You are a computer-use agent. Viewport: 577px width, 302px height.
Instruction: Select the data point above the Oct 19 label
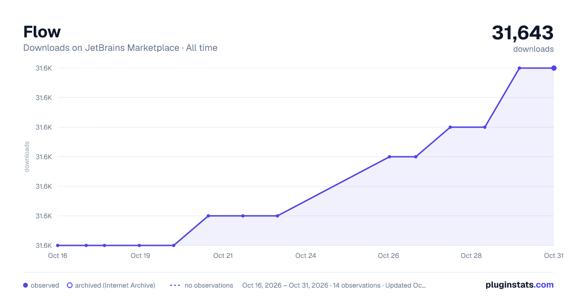click(x=139, y=245)
